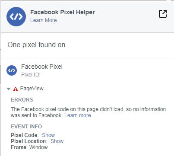The height and width of the screenshot is (156, 174).
Task: Click the Frame: Window value
Action: pyautogui.click(x=38, y=147)
